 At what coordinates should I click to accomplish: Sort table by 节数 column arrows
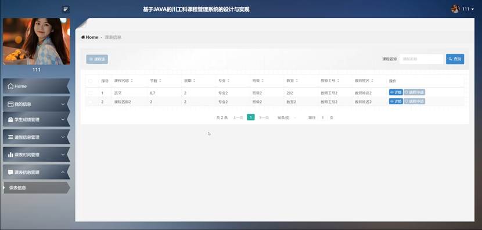point(160,81)
